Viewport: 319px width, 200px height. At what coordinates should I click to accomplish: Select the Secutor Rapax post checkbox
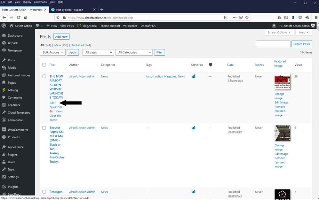tap(44, 128)
